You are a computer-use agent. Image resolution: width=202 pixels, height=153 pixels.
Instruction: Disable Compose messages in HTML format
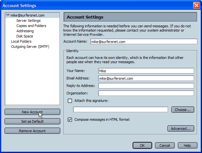pos(70,119)
